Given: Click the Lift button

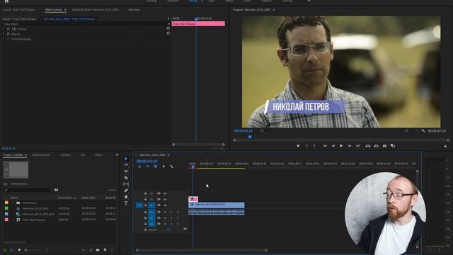Looking at the screenshot, I should coord(368,146).
